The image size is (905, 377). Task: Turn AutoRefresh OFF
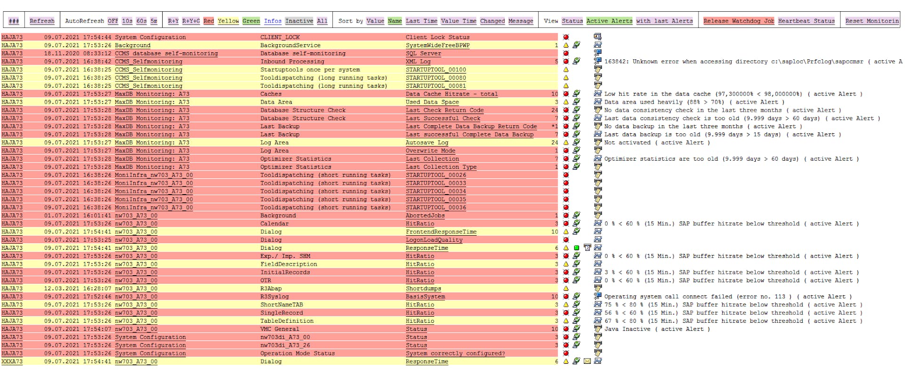click(x=113, y=21)
